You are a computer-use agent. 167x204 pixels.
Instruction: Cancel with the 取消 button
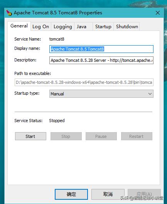tap(108, 194)
